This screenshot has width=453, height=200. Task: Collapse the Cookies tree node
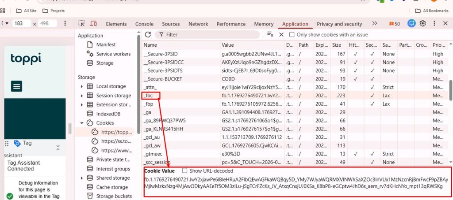tap(82, 123)
